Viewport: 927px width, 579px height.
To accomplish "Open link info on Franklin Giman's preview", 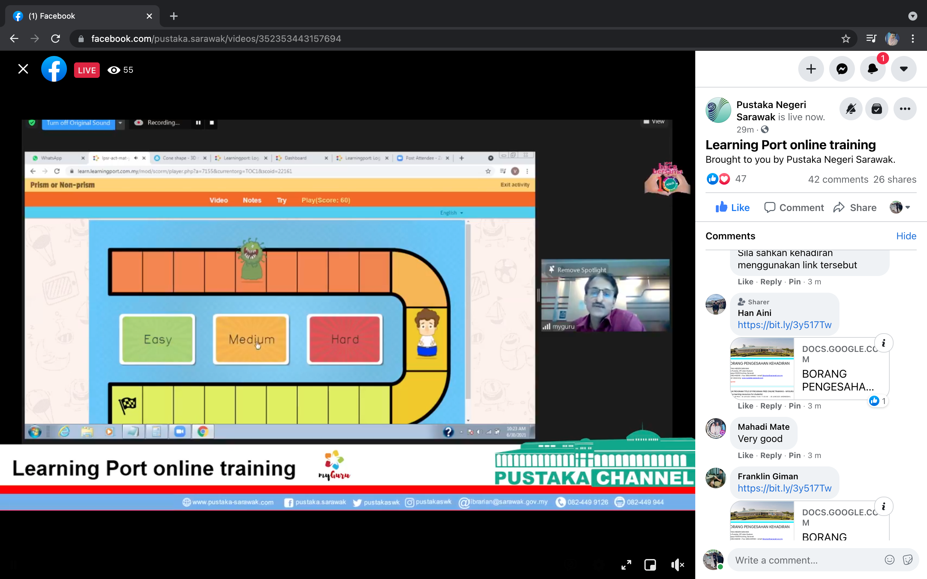I will pyautogui.click(x=883, y=507).
